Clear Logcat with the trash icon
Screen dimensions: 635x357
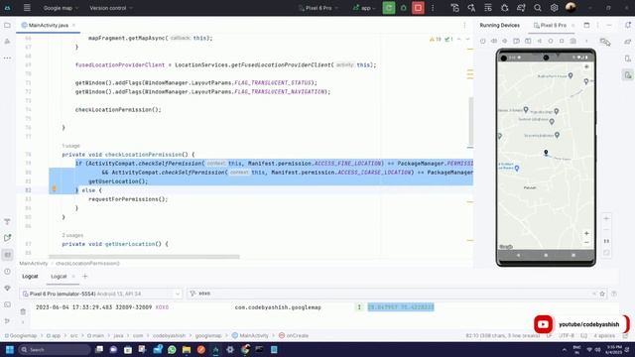pyautogui.click(x=23, y=311)
